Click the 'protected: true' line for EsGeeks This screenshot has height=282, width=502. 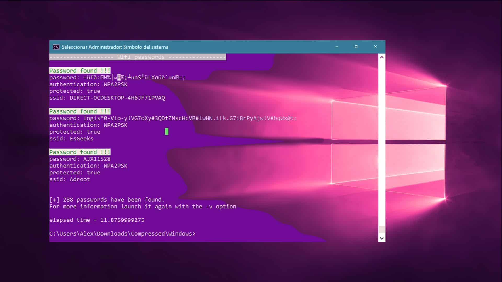pos(75,132)
